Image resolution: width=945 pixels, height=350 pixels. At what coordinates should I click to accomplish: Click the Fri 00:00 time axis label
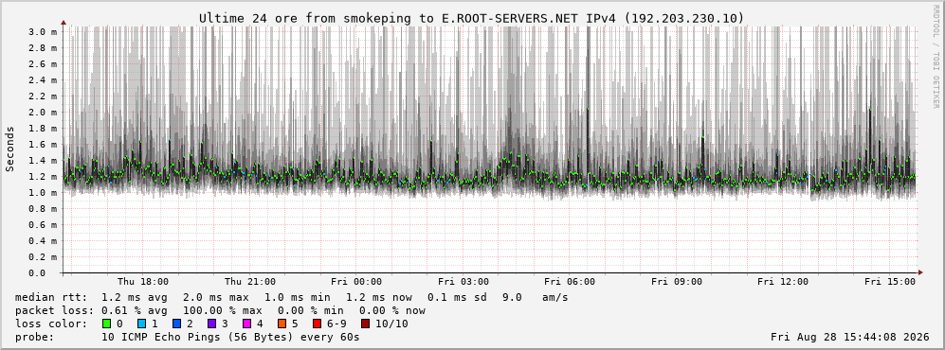click(356, 282)
